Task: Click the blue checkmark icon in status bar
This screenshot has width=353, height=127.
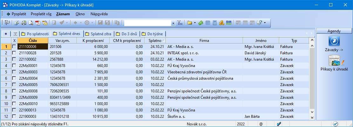Action: coord(278,124)
